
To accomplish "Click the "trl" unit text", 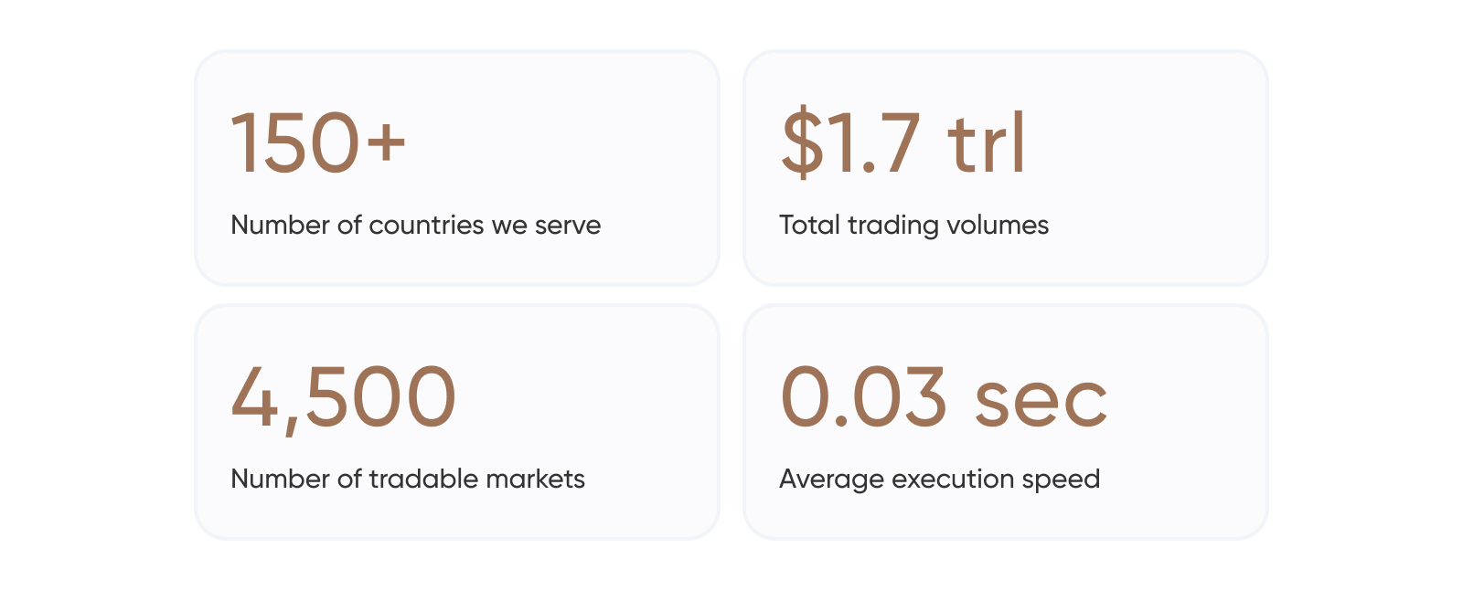I will tap(987, 142).
